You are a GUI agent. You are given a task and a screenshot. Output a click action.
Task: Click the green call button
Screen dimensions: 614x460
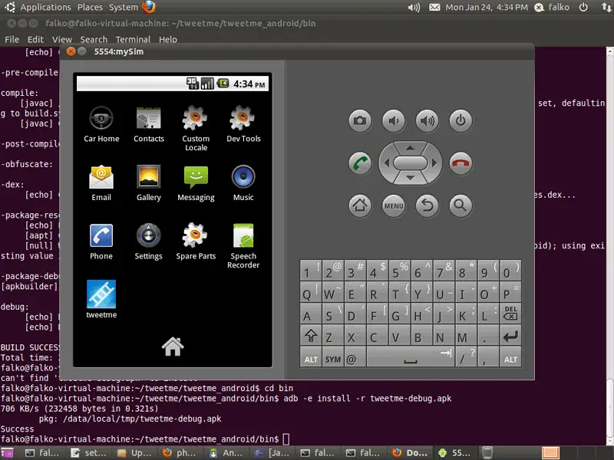[360, 163]
